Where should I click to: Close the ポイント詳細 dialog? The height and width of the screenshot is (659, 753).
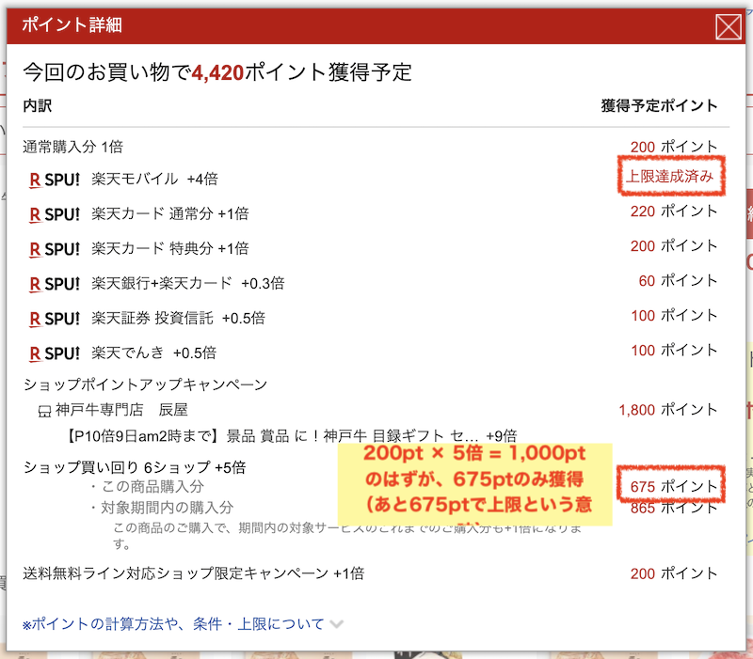729,26
